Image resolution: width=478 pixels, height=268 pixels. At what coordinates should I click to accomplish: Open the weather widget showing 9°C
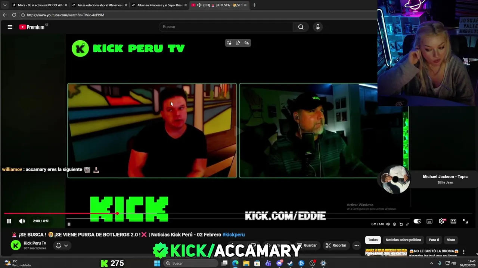(18, 263)
